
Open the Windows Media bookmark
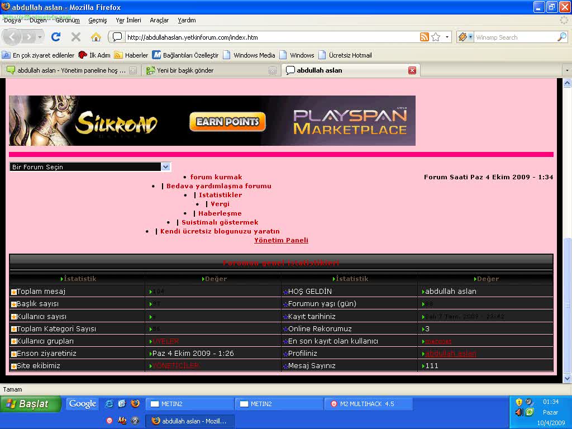point(249,55)
